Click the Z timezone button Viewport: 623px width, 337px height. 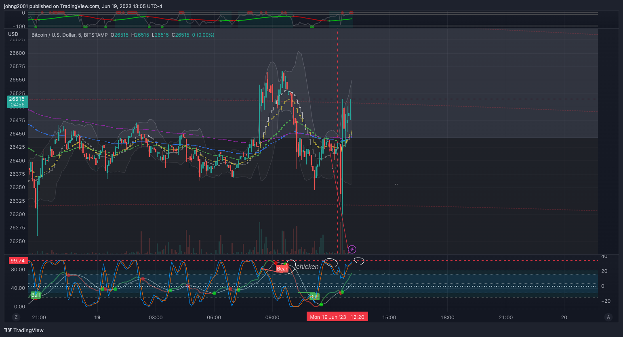click(x=16, y=317)
